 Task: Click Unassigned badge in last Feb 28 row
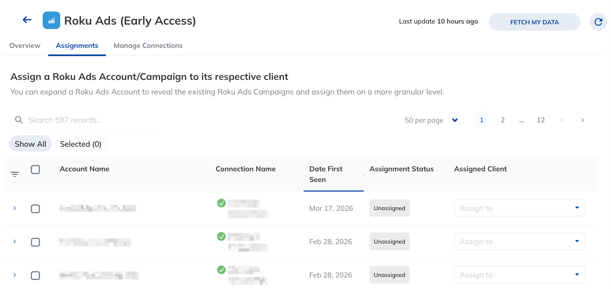tap(389, 275)
